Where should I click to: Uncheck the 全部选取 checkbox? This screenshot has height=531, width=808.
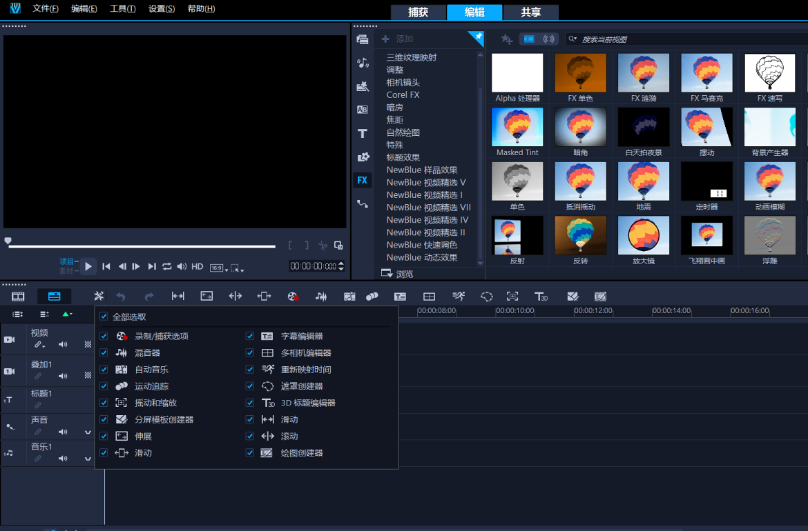coord(104,317)
